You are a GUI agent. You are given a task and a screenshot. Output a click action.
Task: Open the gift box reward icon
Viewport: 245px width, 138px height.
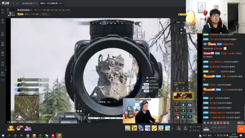coord(20,128)
